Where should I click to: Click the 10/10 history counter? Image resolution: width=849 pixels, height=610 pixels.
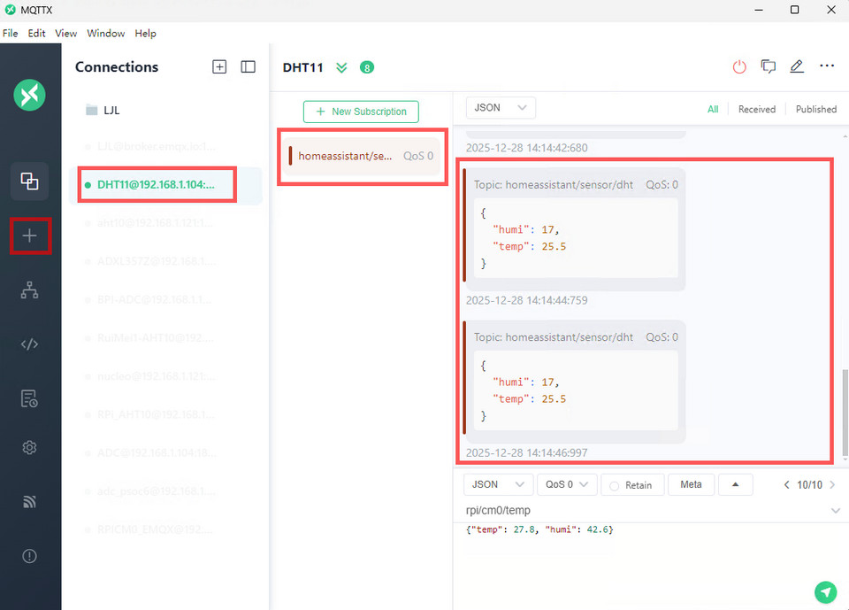coord(809,485)
